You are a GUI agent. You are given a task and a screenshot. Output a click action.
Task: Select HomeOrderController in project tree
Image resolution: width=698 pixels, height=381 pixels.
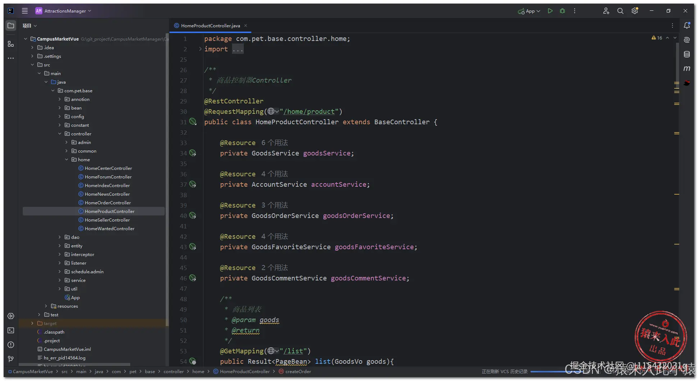[108, 203]
